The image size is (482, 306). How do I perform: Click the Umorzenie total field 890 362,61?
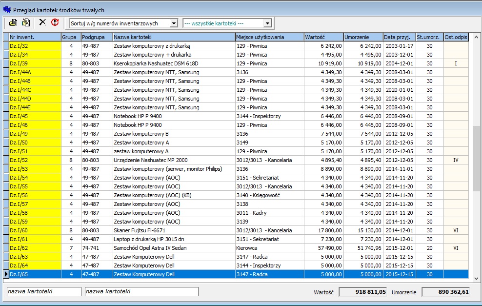(446, 292)
